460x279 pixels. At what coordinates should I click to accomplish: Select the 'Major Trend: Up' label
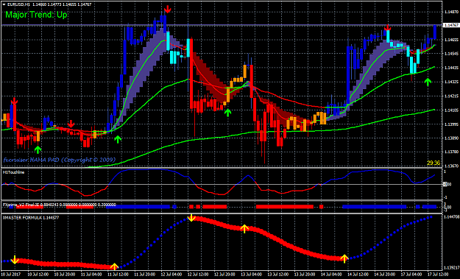pos(36,15)
